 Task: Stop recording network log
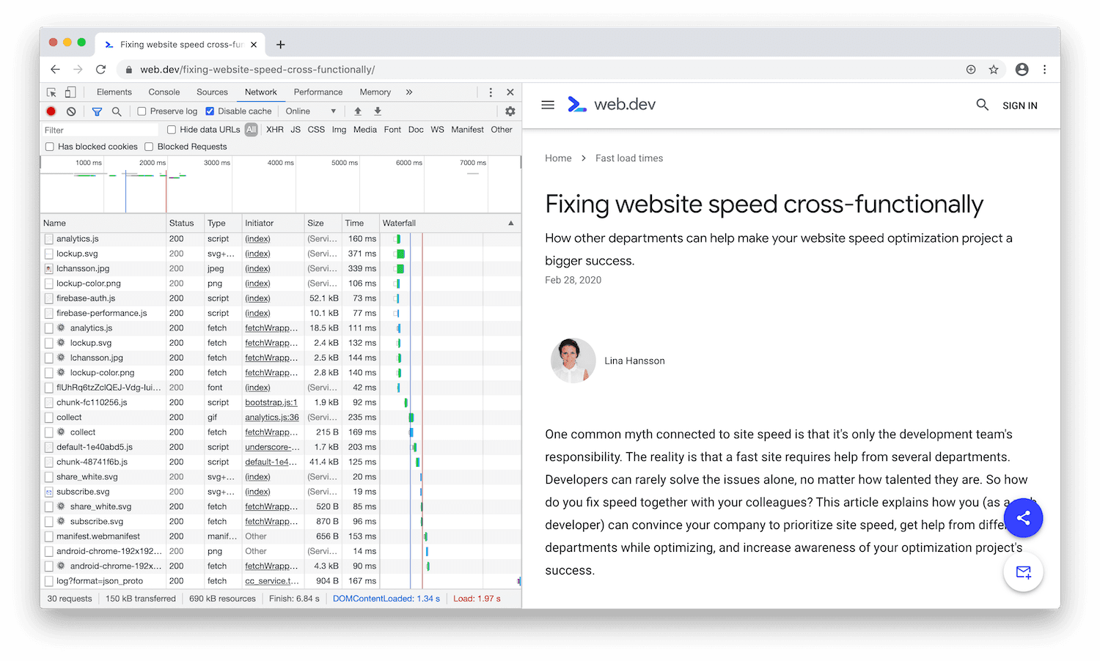click(x=50, y=111)
